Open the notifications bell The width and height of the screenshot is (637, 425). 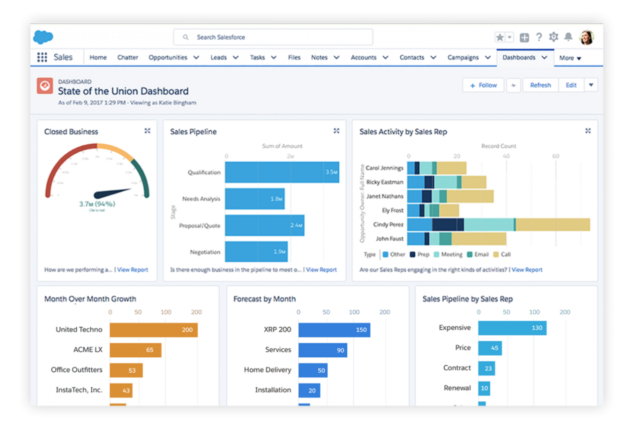(x=568, y=37)
